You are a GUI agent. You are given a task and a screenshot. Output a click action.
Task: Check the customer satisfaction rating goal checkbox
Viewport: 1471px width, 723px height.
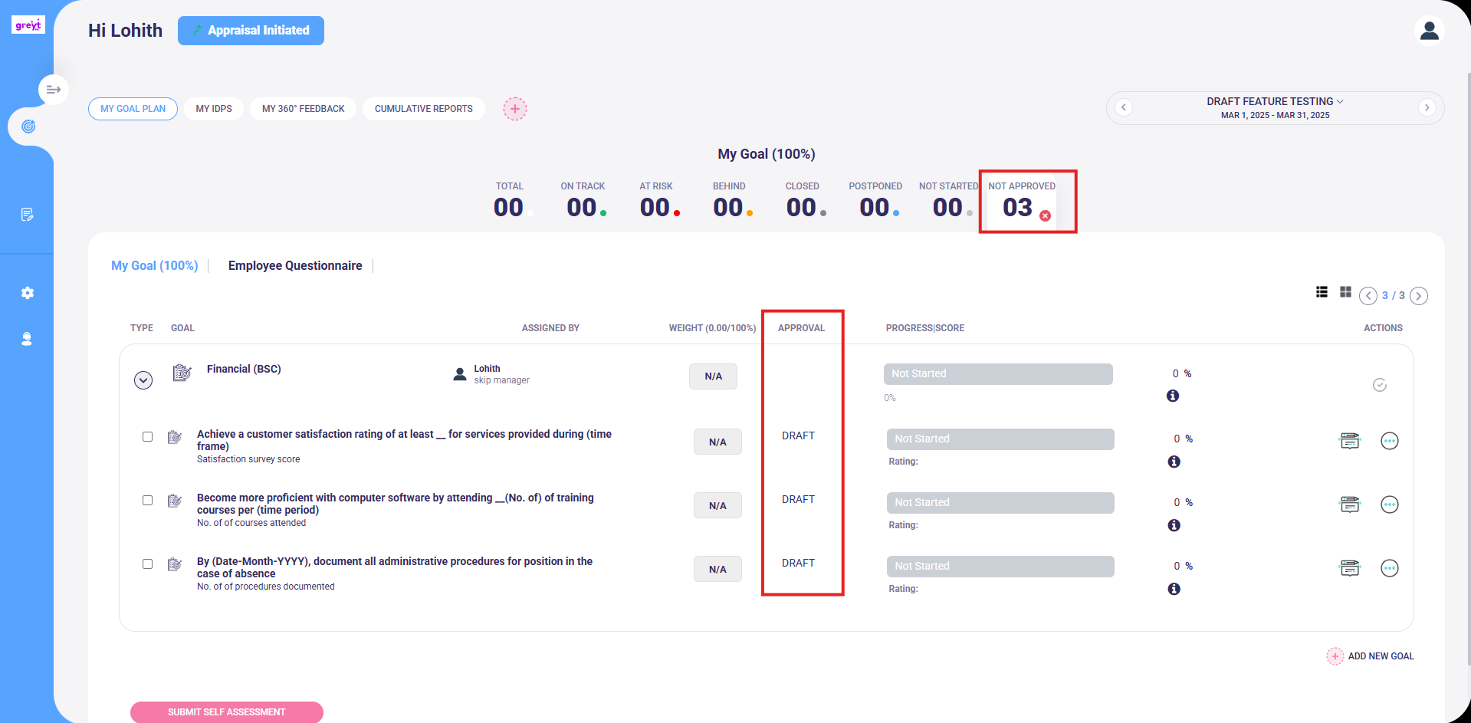pyautogui.click(x=147, y=436)
